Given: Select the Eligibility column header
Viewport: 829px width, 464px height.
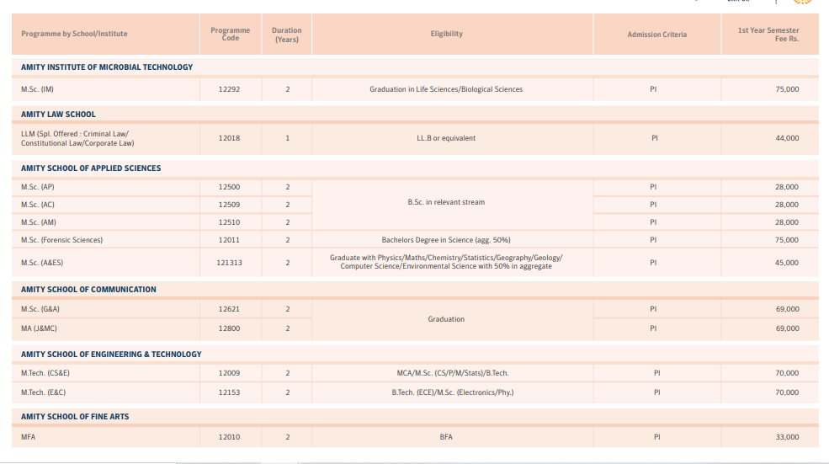Looking at the screenshot, I should click(446, 35).
